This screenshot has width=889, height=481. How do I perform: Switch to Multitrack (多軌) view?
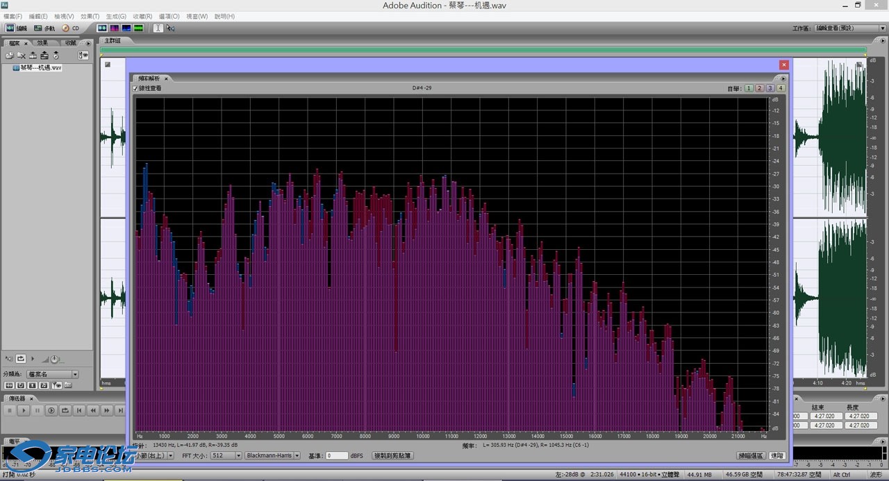point(45,28)
